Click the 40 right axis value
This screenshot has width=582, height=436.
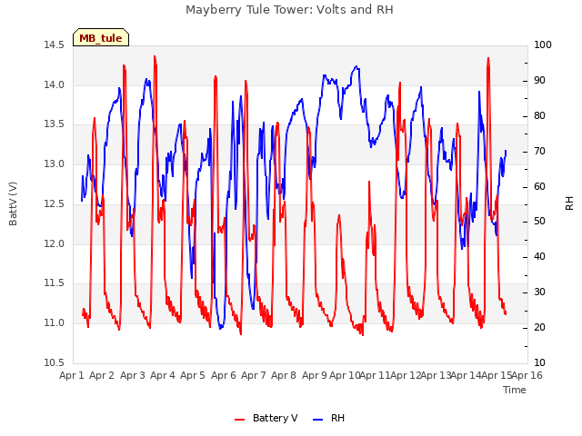(x=539, y=256)
